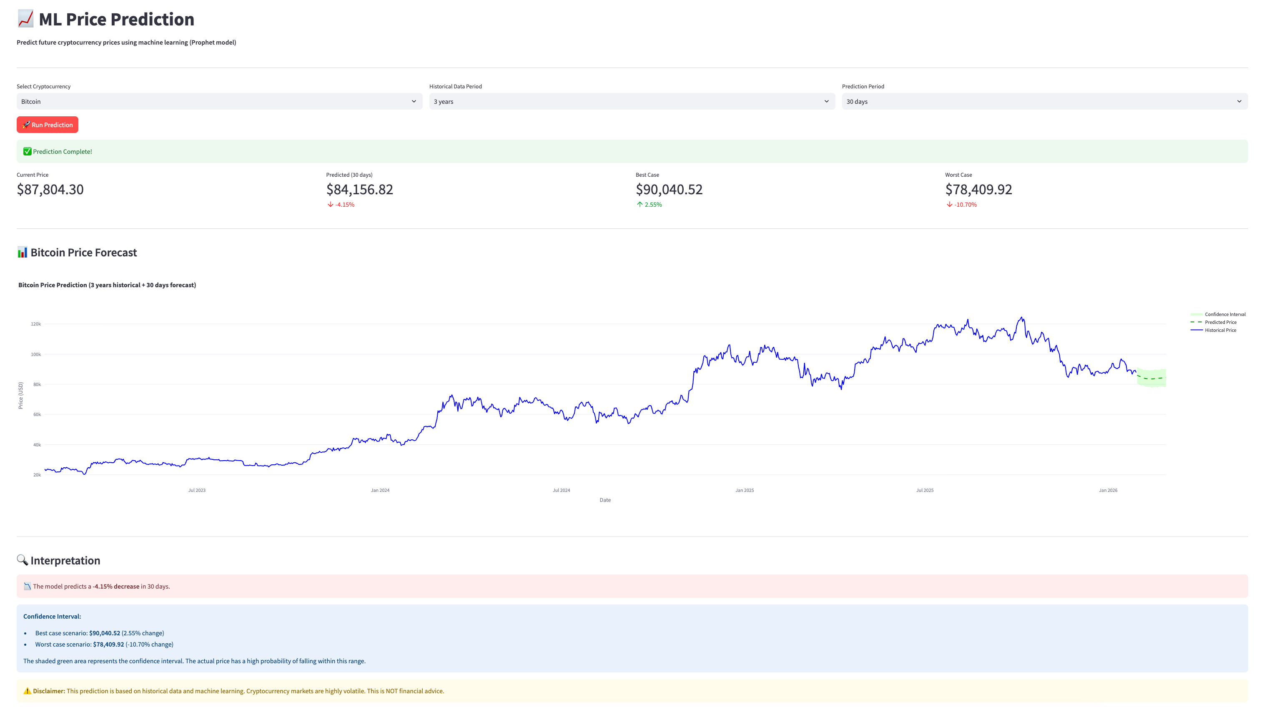
Task: Hide Historical Price line via legend
Action: 1220,330
